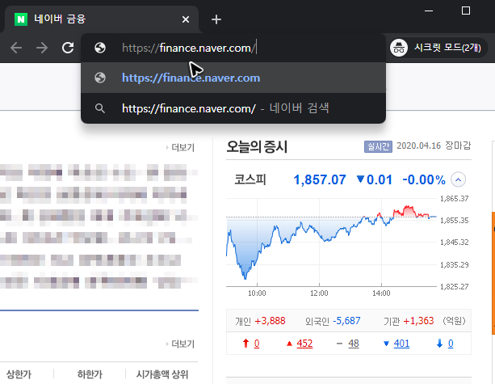This screenshot has width=495, height=384.
Task: Collapse the 코스피 chart with the round chevron
Action: tap(458, 179)
